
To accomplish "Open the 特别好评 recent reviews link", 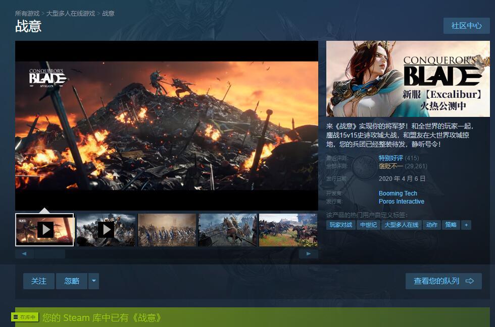I will (391, 158).
